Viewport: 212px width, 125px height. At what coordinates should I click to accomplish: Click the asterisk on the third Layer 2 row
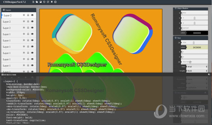[x=24, y=28]
